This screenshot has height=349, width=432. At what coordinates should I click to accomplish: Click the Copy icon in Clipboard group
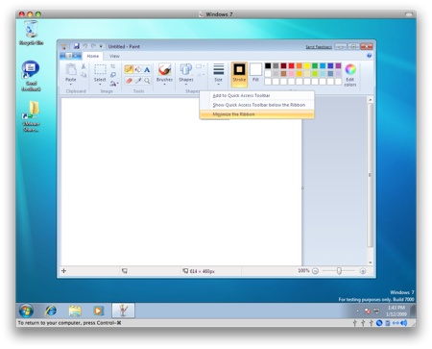(84, 75)
